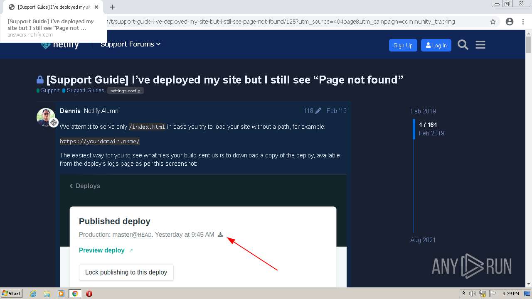Click the action center flag tray icon
Viewport: 532px width, 299px height.
[492, 294]
